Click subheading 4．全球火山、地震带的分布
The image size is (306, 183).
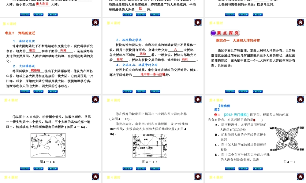[137, 65]
